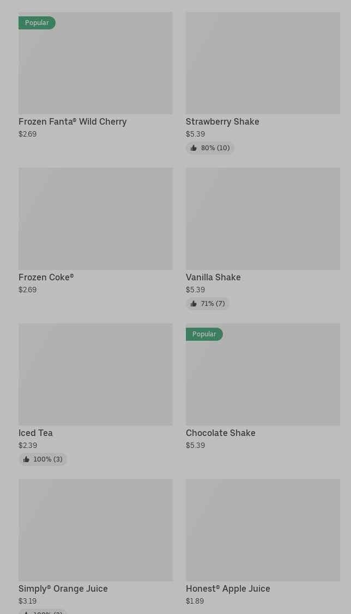Open the Vanilla Shake title link
This screenshot has height=614, width=351.
(213, 278)
